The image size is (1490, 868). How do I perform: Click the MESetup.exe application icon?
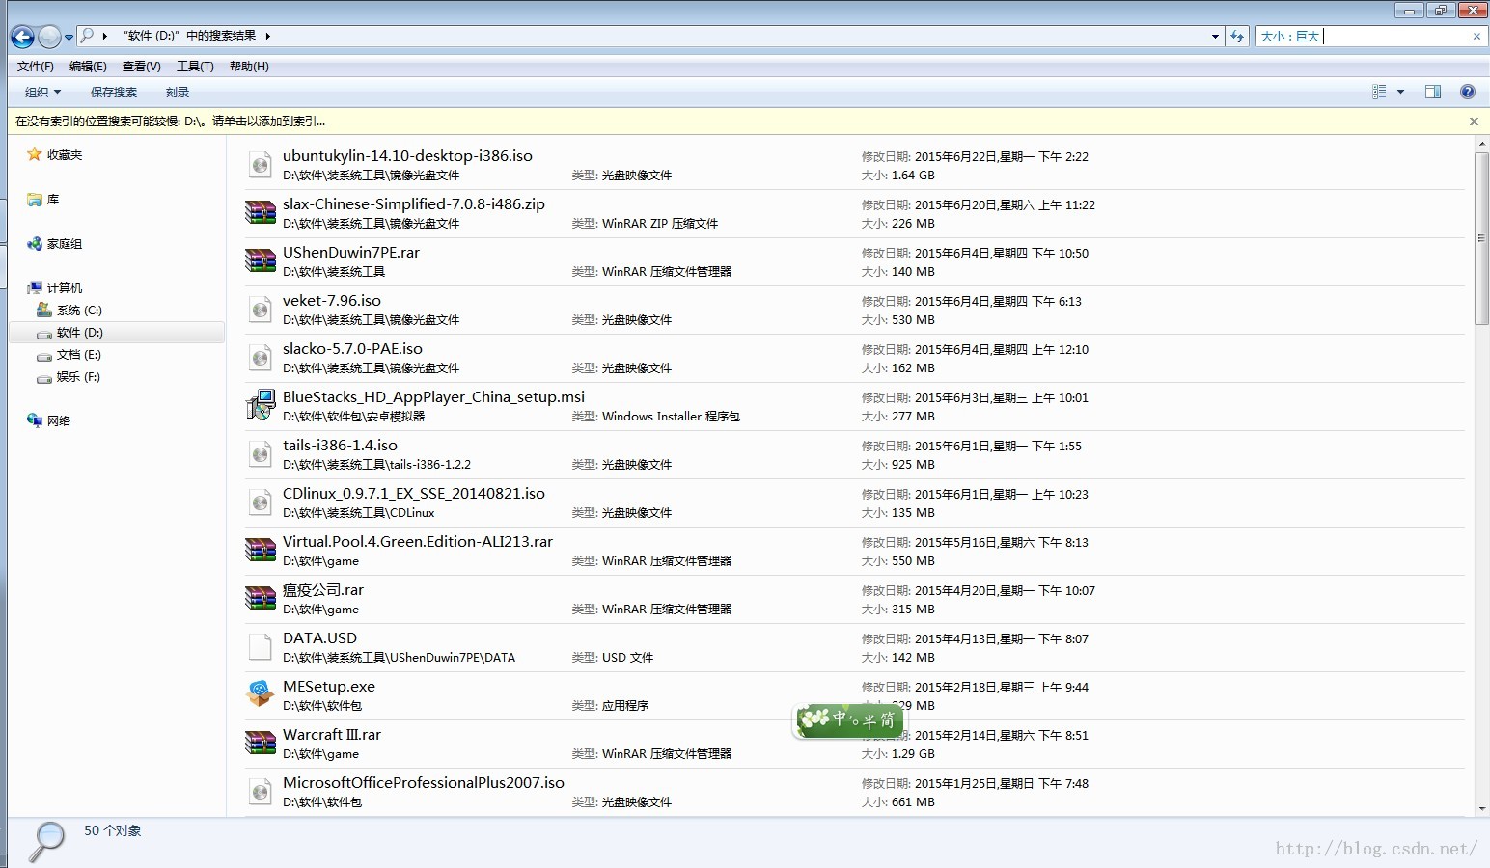pos(261,694)
